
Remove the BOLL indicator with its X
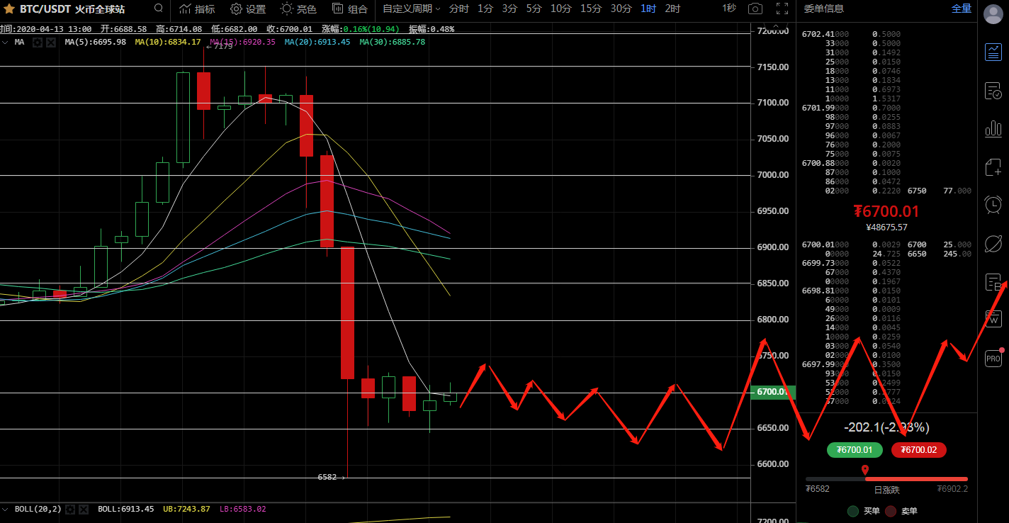pyautogui.click(x=84, y=509)
